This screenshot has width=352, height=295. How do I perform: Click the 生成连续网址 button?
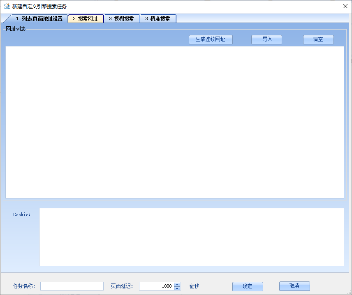tap(211, 39)
